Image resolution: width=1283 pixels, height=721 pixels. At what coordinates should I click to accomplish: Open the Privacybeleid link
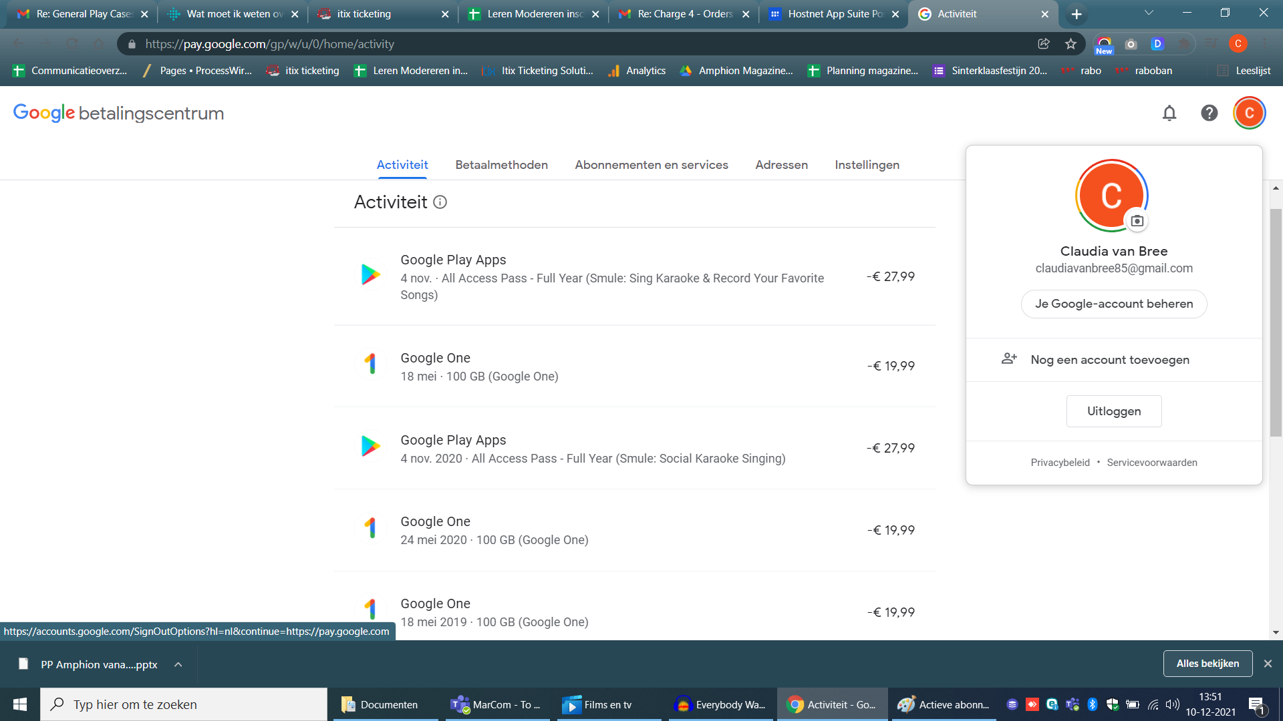tap(1060, 463)
